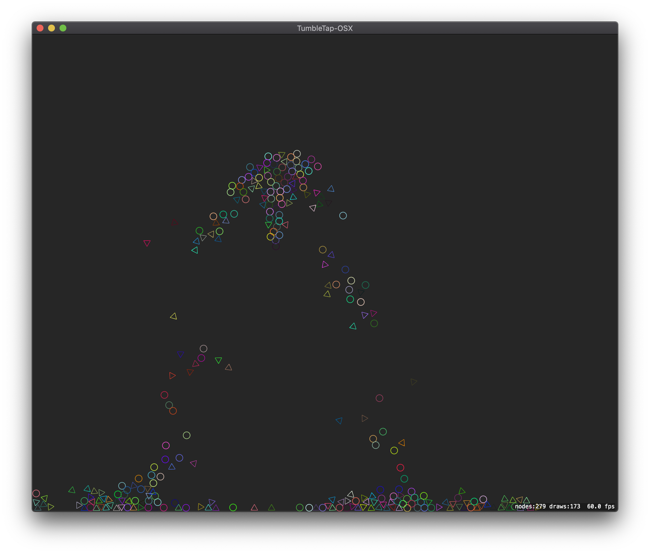Tap the magenta left-pointing triangle near blue triangle
The height and width of the screenshot is (554, 650).
(x=194, y=463)
